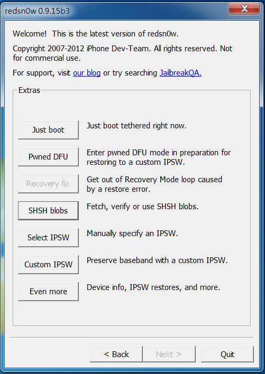The width and height of the screenshot is (265, 374).
Task: Click the redsn0w 0.9.15b3 window title
Action: pyautogui.click(x=37, y=11)
